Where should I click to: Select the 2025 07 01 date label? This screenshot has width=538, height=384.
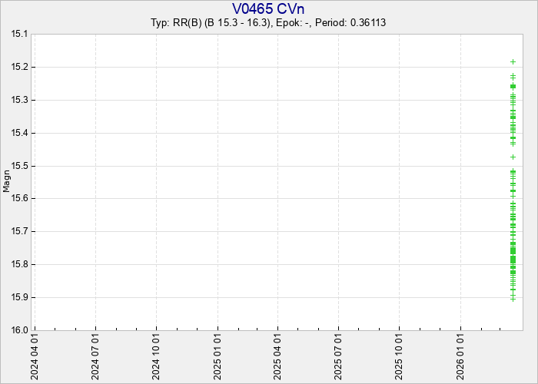339,357
